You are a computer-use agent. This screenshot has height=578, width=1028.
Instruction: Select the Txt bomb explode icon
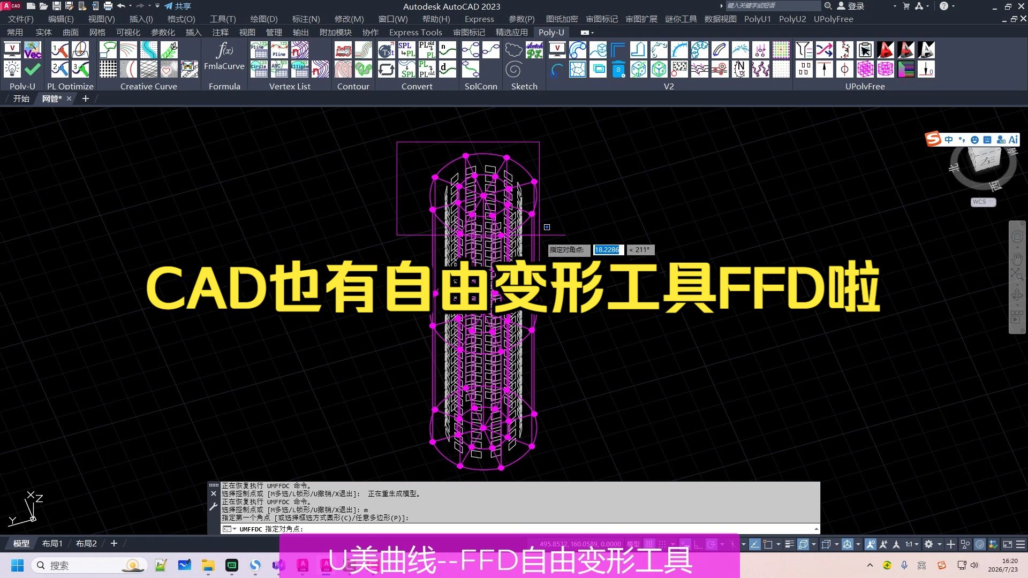[386, 50]
